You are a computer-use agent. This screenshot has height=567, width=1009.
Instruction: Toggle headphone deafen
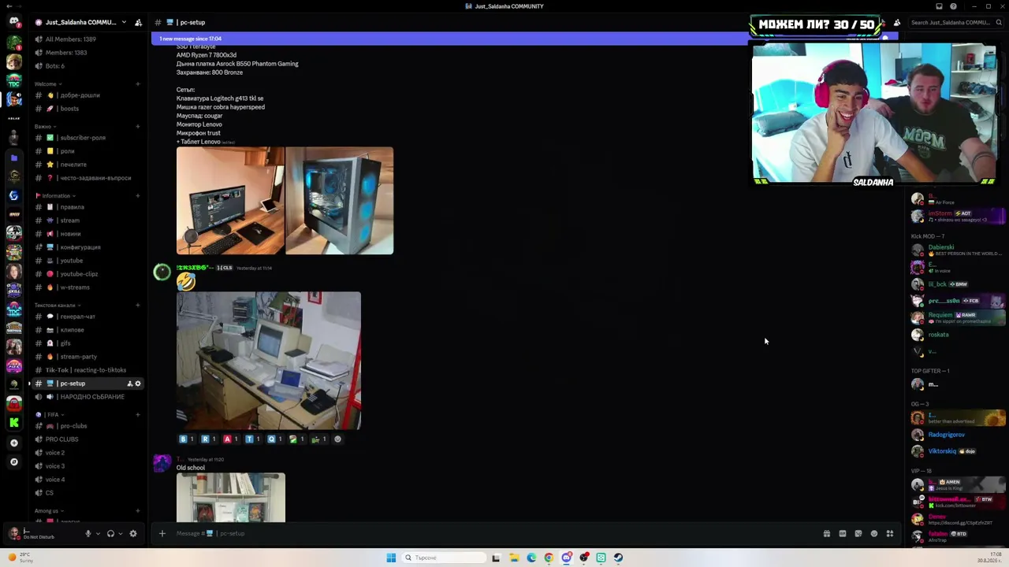click(x=110, y=533)
